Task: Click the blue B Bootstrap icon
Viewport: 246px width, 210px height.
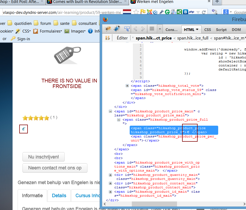Action: 186,12
